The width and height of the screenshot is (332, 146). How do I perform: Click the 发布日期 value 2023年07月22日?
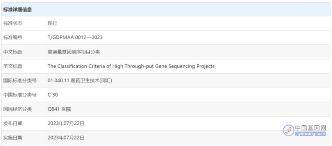point(66,124)
